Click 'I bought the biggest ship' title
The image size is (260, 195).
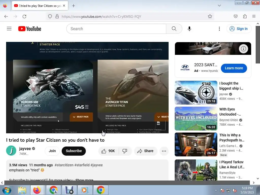click(231, 86)
